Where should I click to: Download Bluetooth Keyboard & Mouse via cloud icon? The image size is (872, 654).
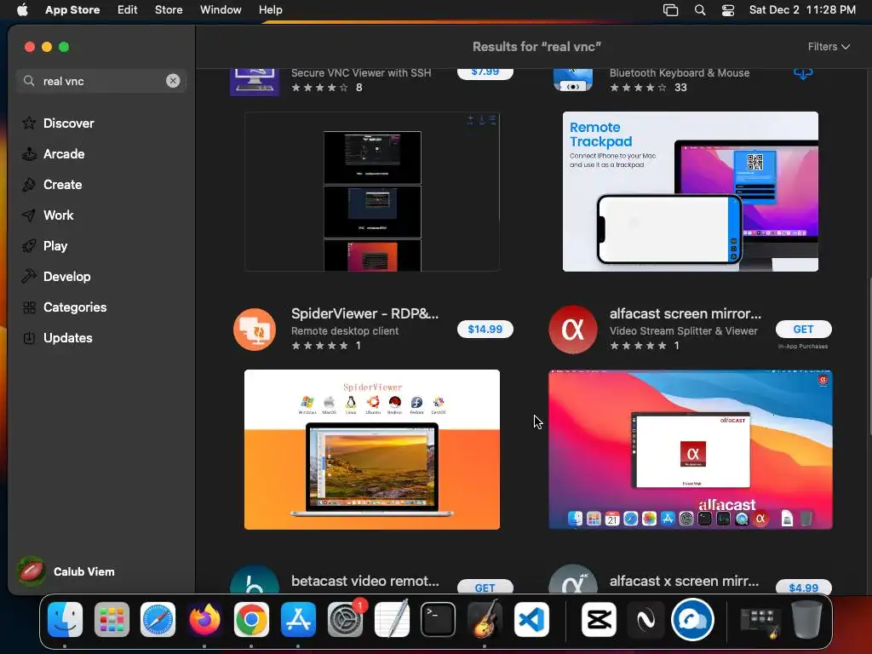tap(803, 73)
